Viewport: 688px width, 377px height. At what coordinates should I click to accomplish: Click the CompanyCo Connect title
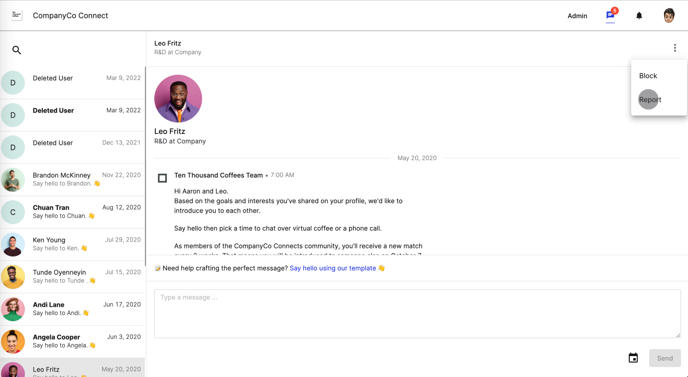coord(70,15)
